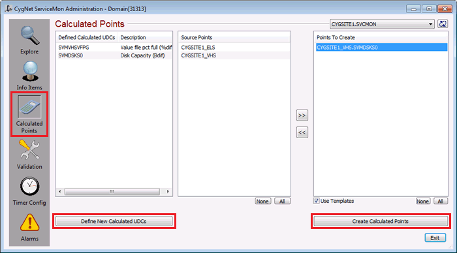Remove points with the << button
This screenshot has width=457, height=253.
pos(302,132)
